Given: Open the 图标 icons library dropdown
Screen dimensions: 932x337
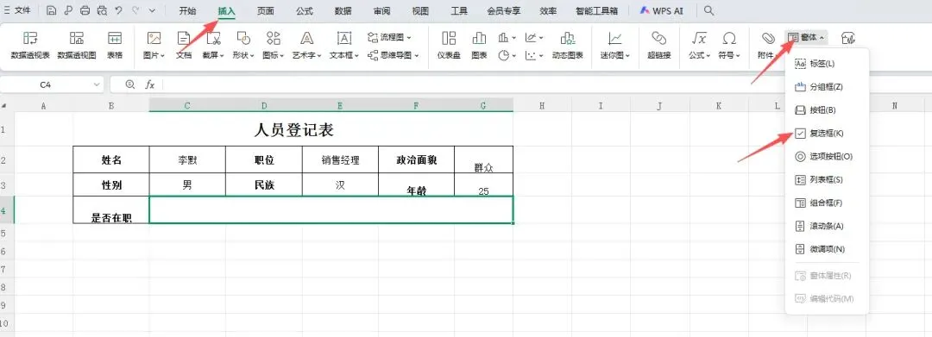Looking at the screenshot, I should (274, 46).
